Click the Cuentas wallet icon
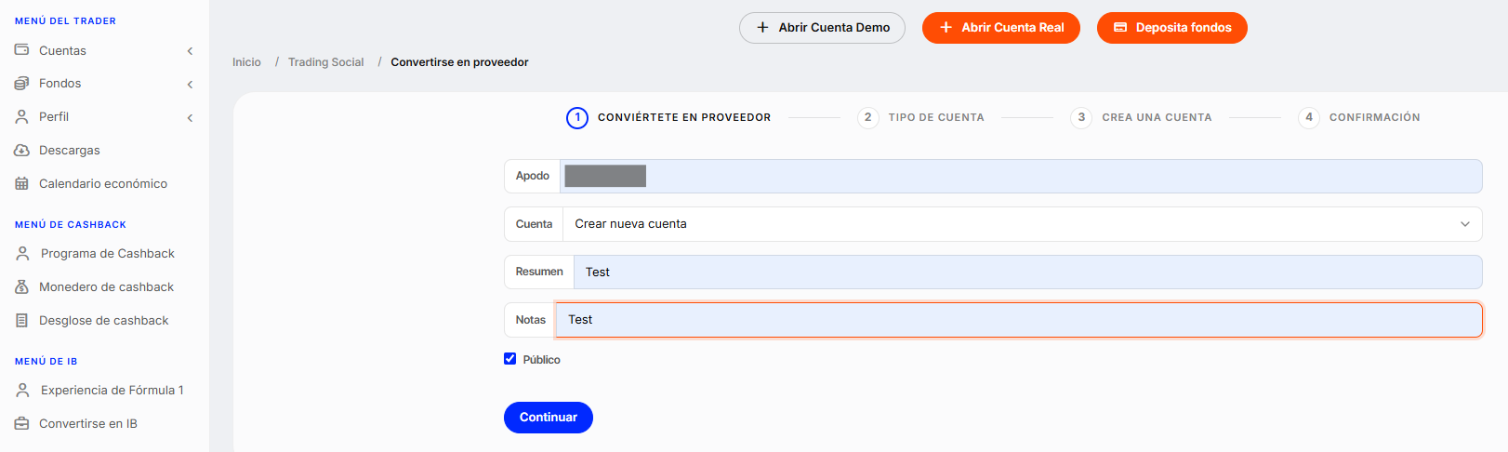Image resolution: width=1508 pixels, height=452 pixels. point(21,50)
